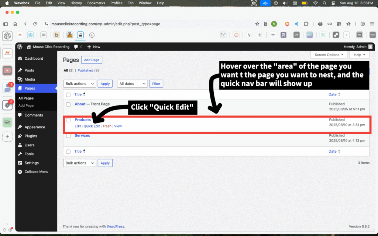Open the Bookmarks menu in the menu bar
Screen dimensions: 378x236
[96, 3]
